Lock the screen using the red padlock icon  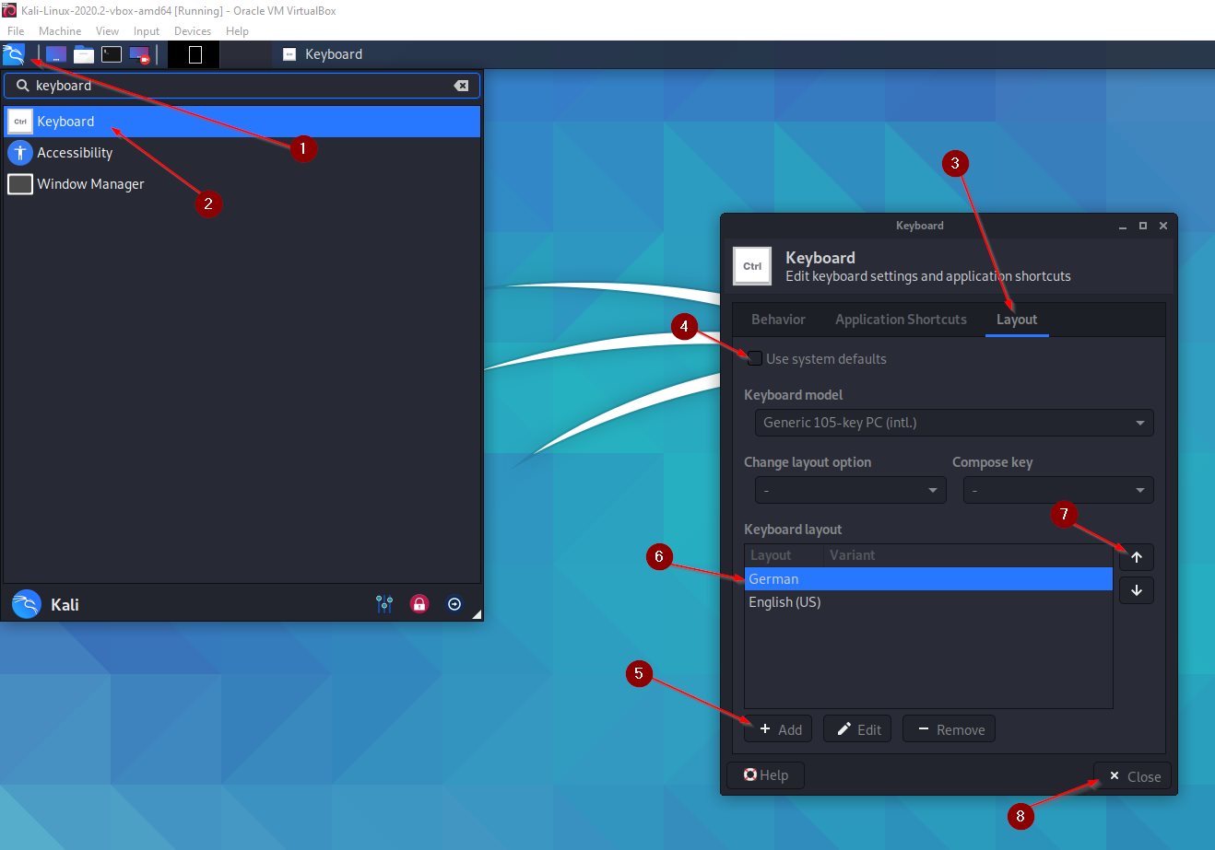pos(419,604)
